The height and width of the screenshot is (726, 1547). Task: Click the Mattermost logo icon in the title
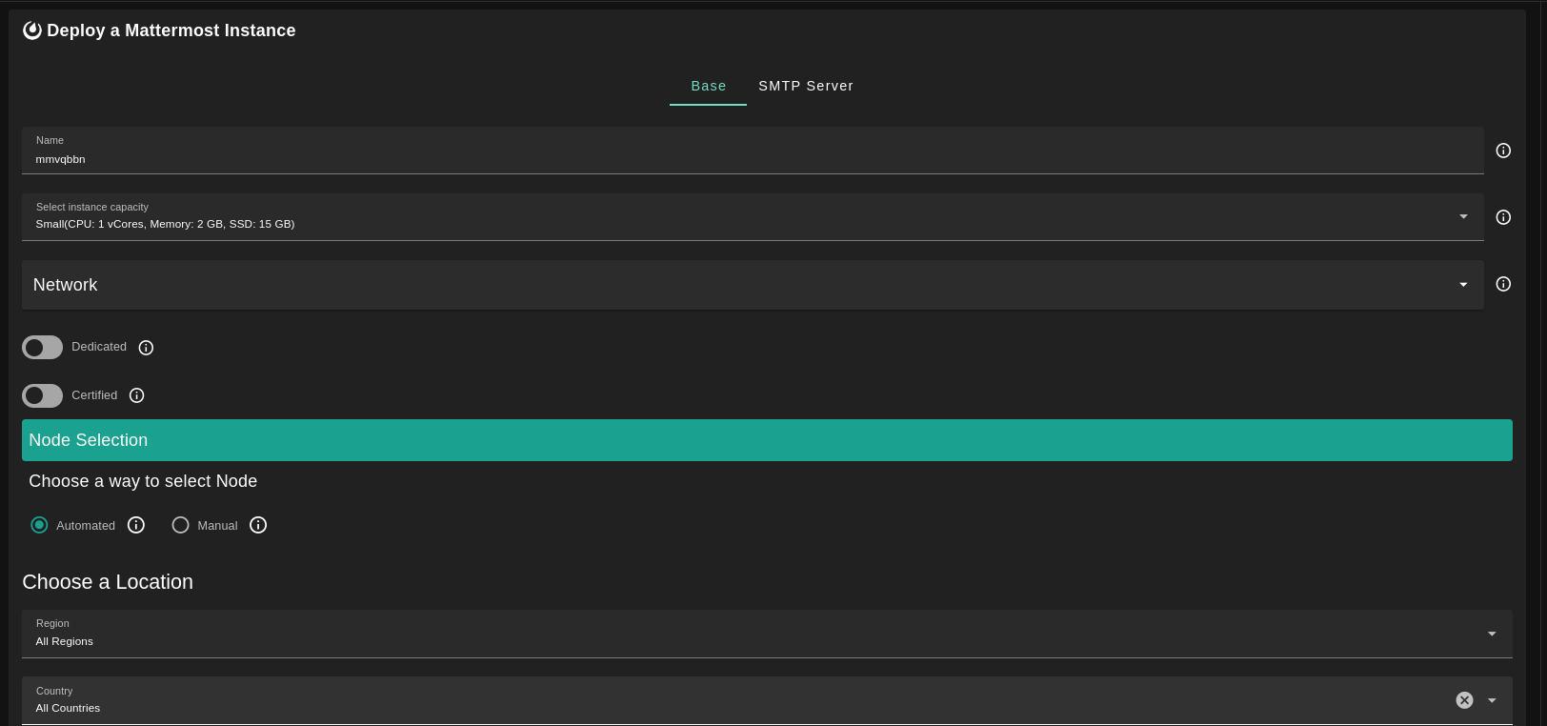[32, 30]
